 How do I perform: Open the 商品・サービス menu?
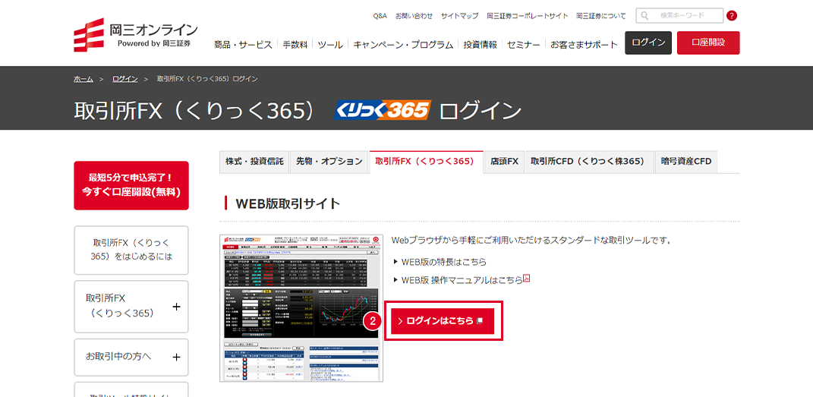[x=243, y=45]
